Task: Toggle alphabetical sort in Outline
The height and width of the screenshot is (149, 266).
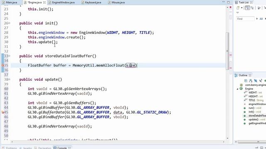Action: 251,81
